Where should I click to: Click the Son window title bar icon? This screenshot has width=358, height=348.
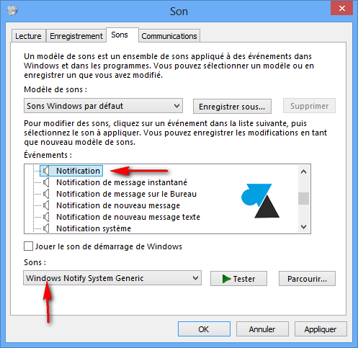pos(12,11)
